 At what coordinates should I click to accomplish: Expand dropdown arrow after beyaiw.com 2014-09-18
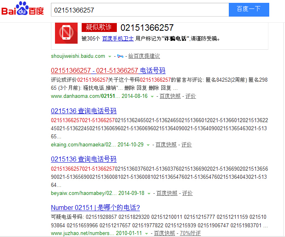[x=149, y=194]
